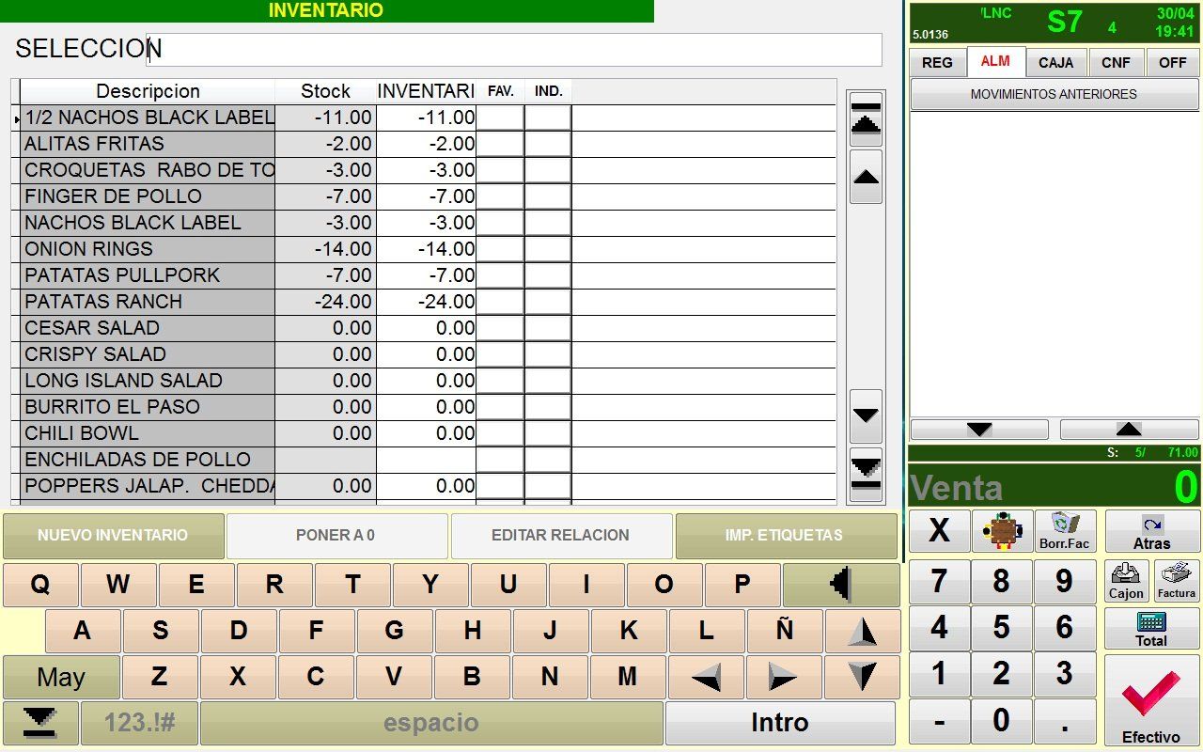Click the -14.00 Stock value for ONION RINGS

pyautogui.click(x=325, y=249)
